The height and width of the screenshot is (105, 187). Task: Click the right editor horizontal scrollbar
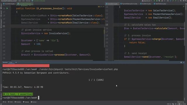[141, 60]
